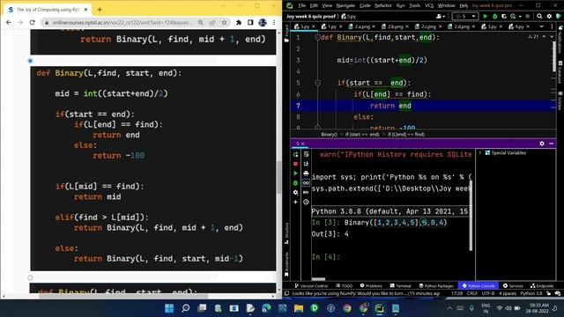Open File Explorer folder icon on taskbar

[x=299, y=308]
